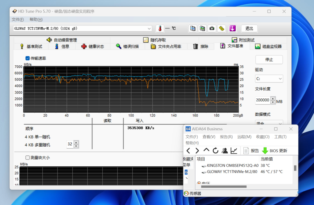Screen dimensions: 314x205
Task: Click the 停止 button
Action: pyautogui.click(x=269, y=60)
